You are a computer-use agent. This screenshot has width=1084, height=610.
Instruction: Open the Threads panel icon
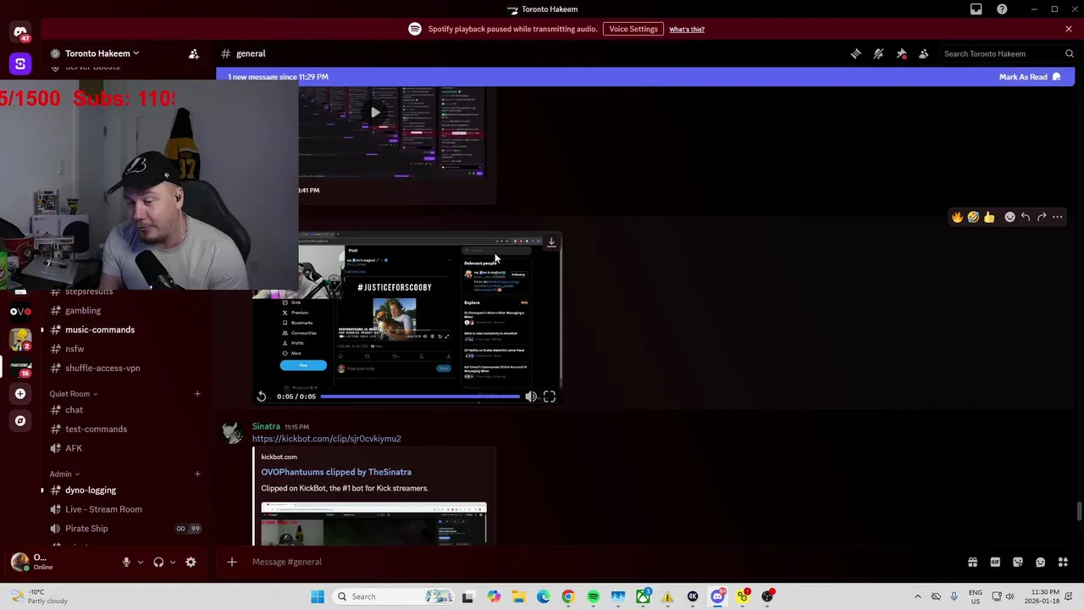pos(855,53)
